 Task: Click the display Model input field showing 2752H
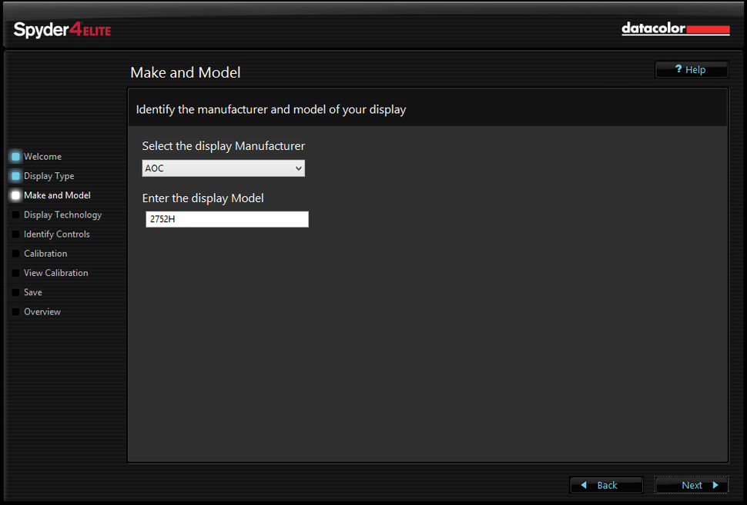226,219
